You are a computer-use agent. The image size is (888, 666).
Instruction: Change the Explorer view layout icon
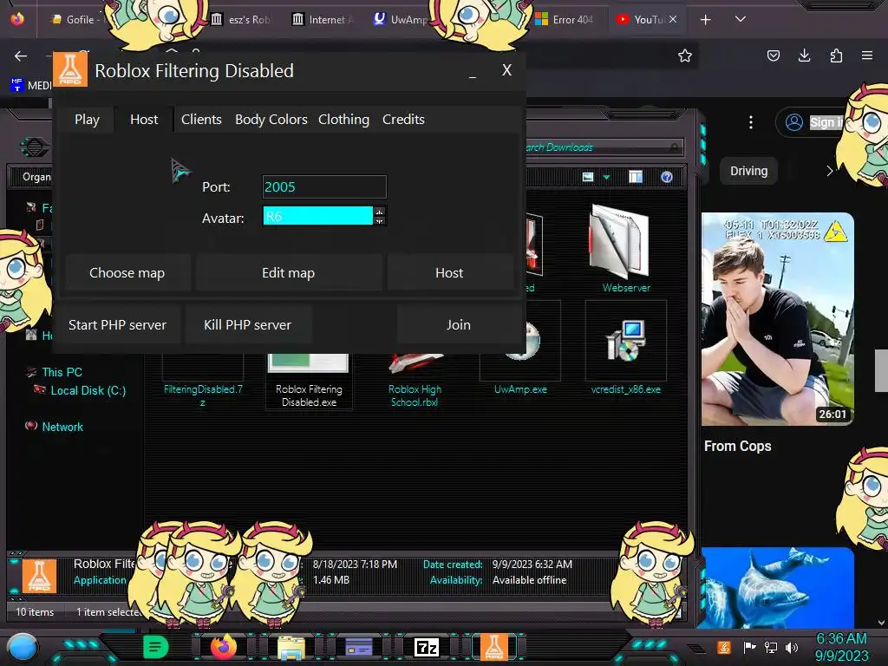[x=588, y=177]
